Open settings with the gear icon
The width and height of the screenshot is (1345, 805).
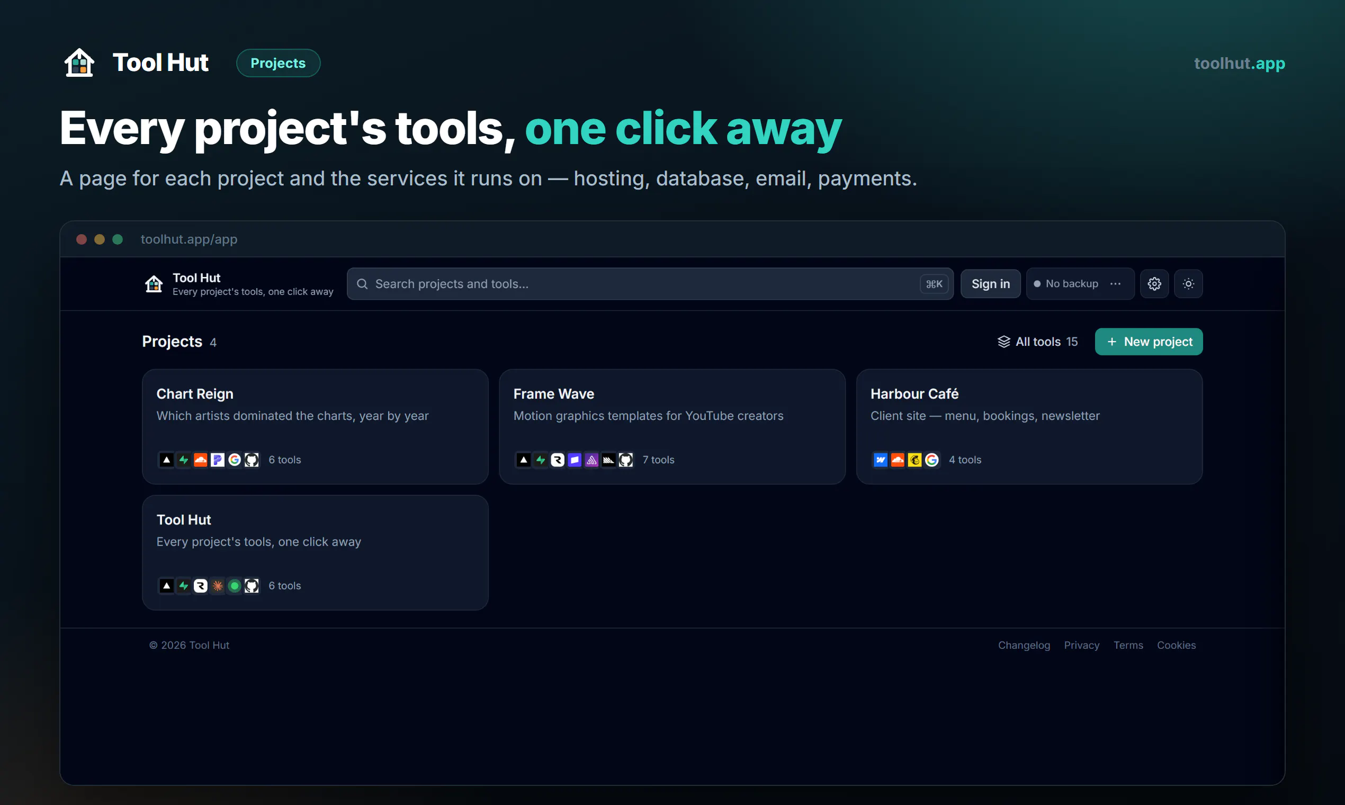pyautogui.click(x=1154, y=284)
